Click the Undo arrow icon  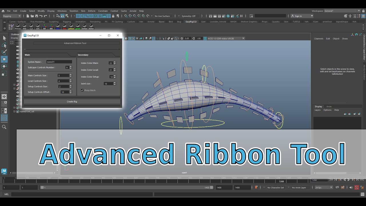[41, 16]
